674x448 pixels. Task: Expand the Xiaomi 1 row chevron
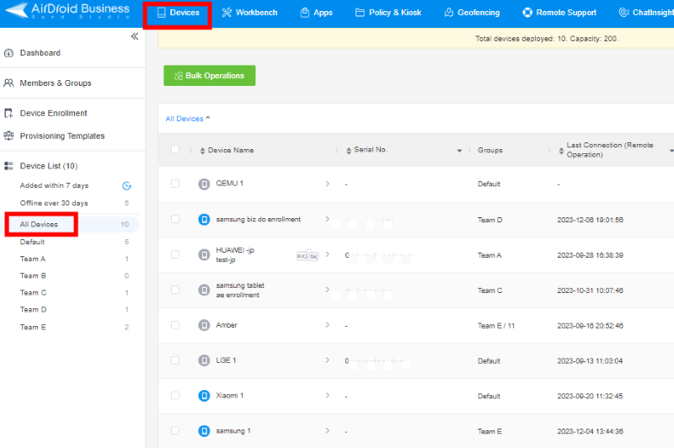pos(327,395)
